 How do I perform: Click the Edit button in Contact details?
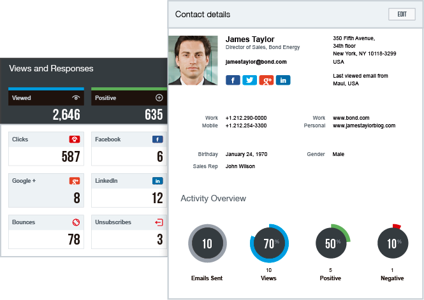(402, 14)
